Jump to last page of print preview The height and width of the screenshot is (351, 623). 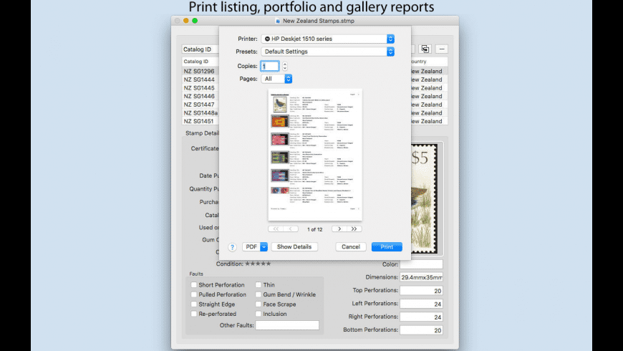pos(354,229)
